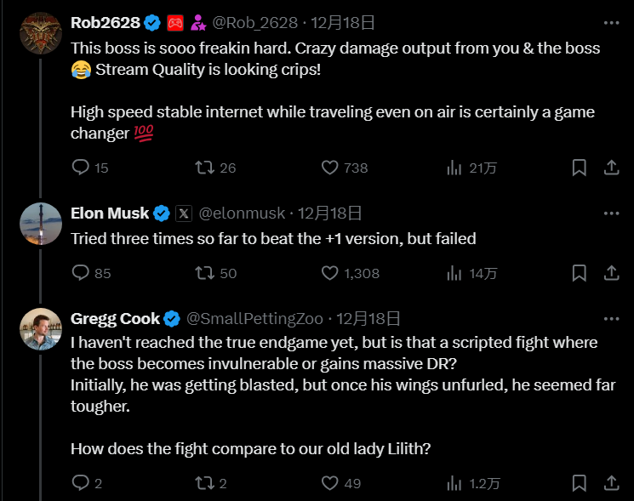Bookmark Gregg Cook's tweet
The width and height of the screenshot is (634, 501).
click(579, 483)
